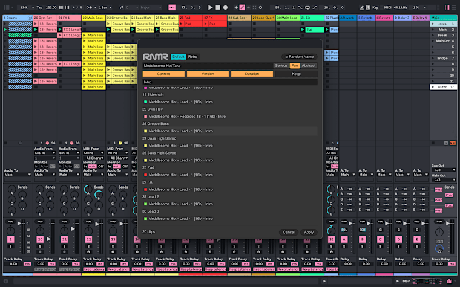Screen dimensions: 460x287
Task: Toggle the computer MIDI keyboard icon
Action: [x=367, y=7]
